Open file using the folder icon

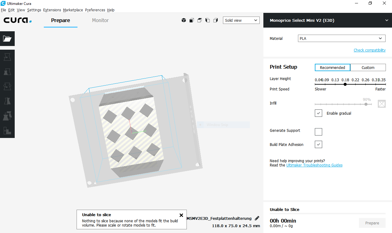pyautogui.click(x=7, y=39)
